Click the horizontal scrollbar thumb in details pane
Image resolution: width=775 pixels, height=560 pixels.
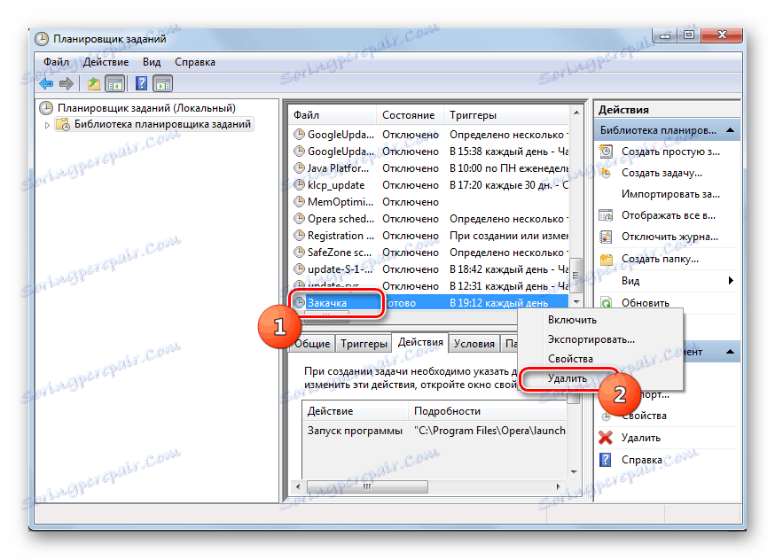[367, 486]
